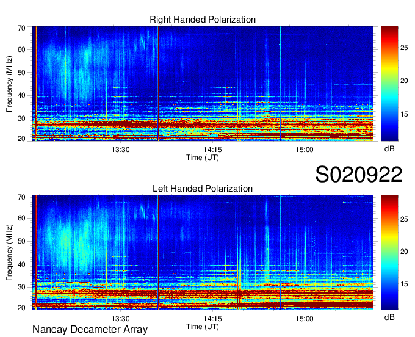Click the 70 MHz tick label, bottom plot

pos(21,197)
